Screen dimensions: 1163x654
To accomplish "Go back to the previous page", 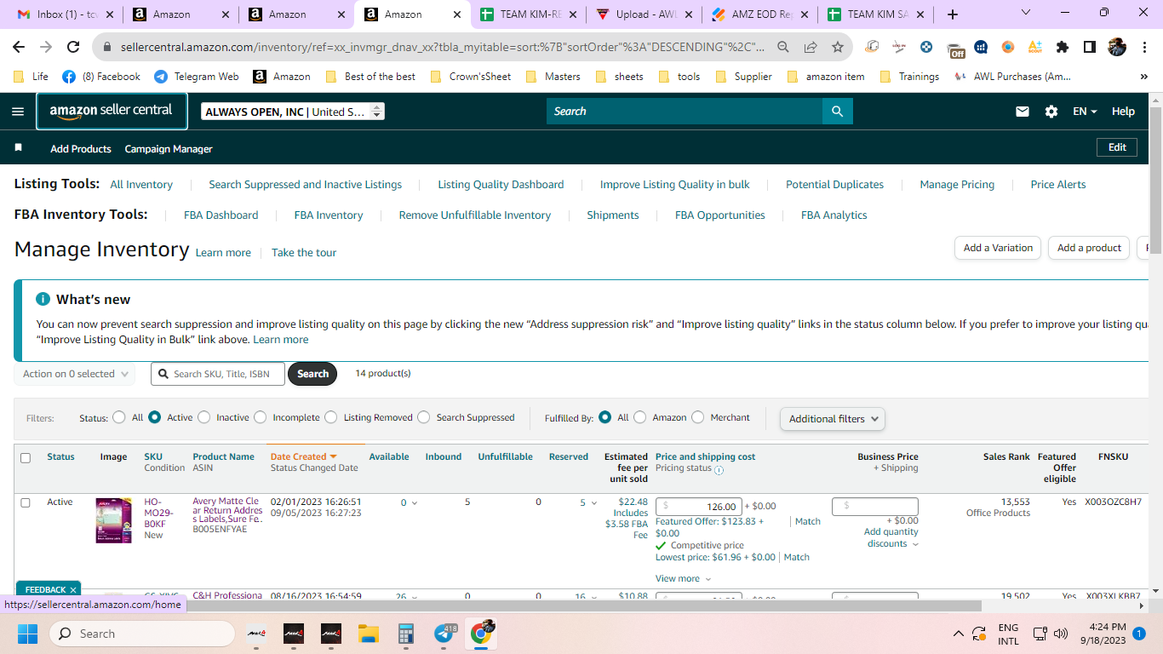I will click(x=19, y=47).
